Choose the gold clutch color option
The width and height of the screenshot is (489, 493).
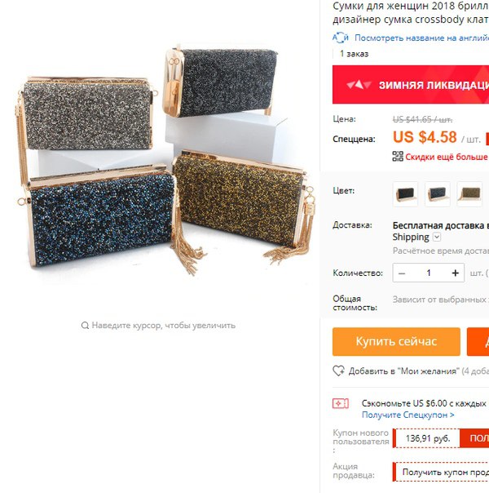tap(469, 194)
